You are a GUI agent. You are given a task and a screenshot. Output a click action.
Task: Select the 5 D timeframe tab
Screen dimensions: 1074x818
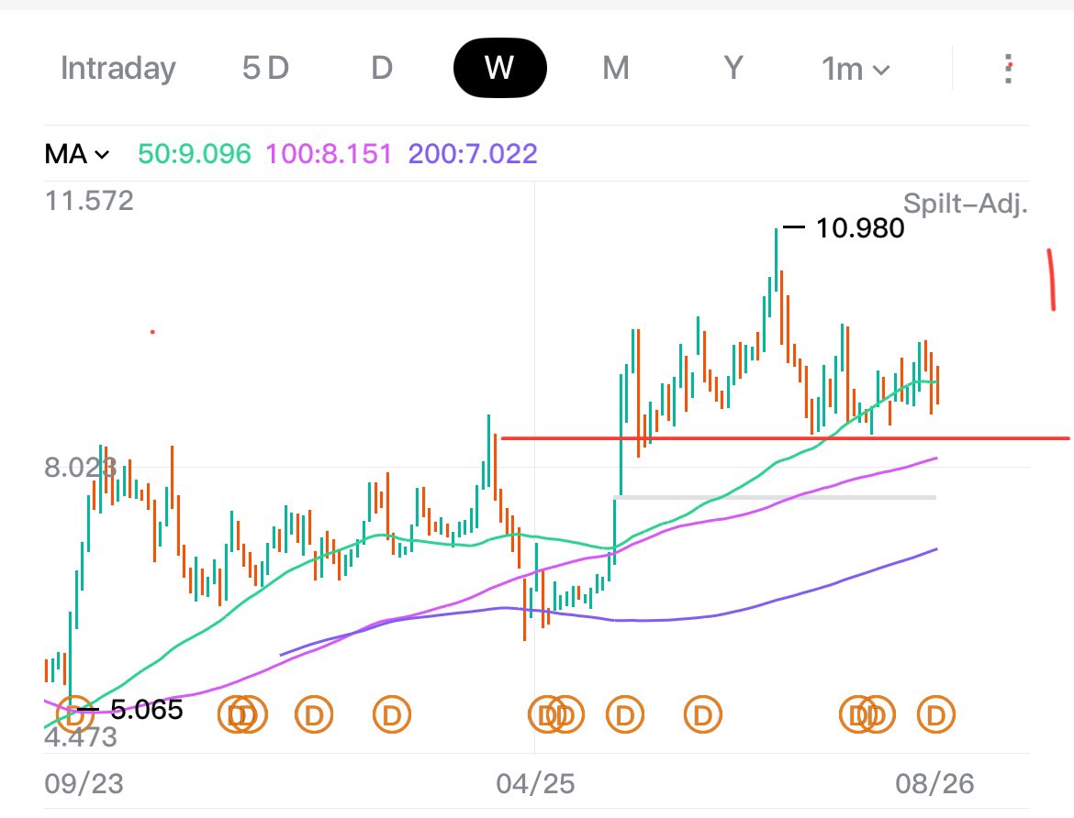pyautogui.click(x=266, y=69)
